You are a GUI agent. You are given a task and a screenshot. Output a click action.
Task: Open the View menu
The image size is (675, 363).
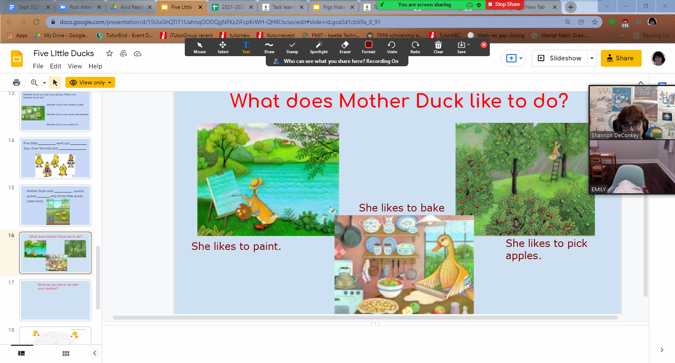coord(75,66)
